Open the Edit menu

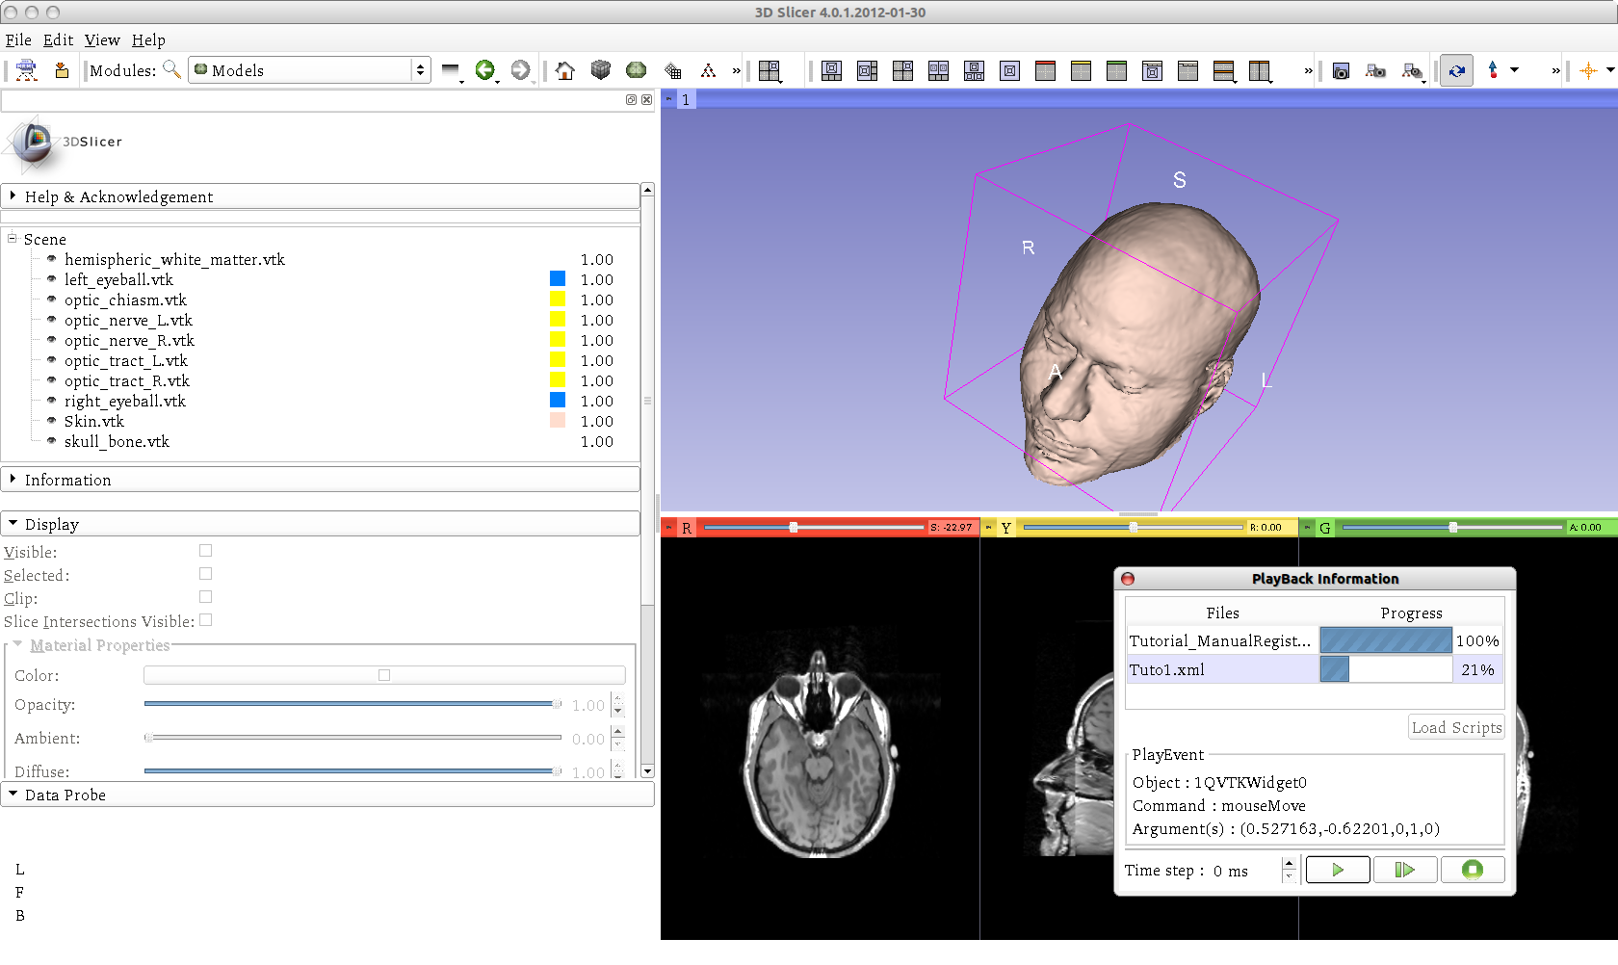[x=58, y=39]
